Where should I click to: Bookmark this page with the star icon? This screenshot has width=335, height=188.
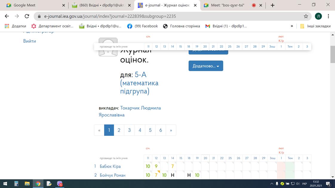(306, 16)
